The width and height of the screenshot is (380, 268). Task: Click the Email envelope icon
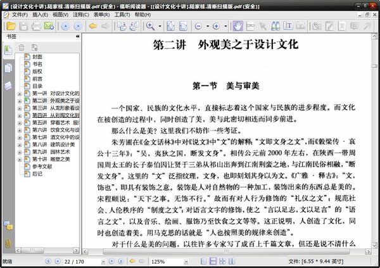(x=49, y=26)
